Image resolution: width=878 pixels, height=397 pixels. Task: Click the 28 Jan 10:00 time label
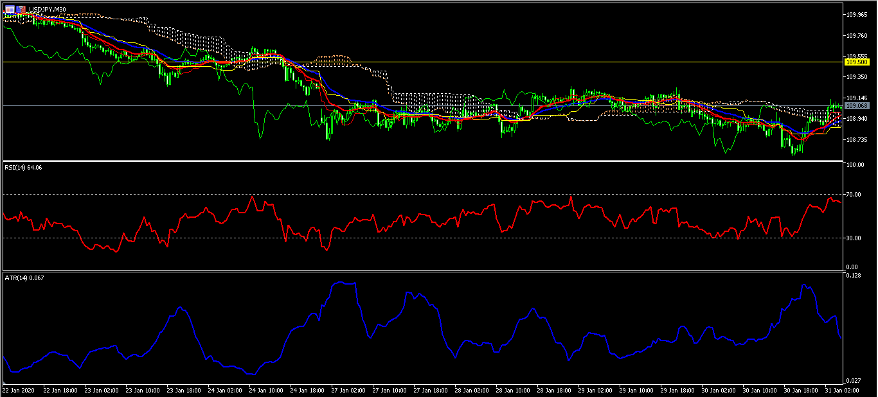click(512, 390)
